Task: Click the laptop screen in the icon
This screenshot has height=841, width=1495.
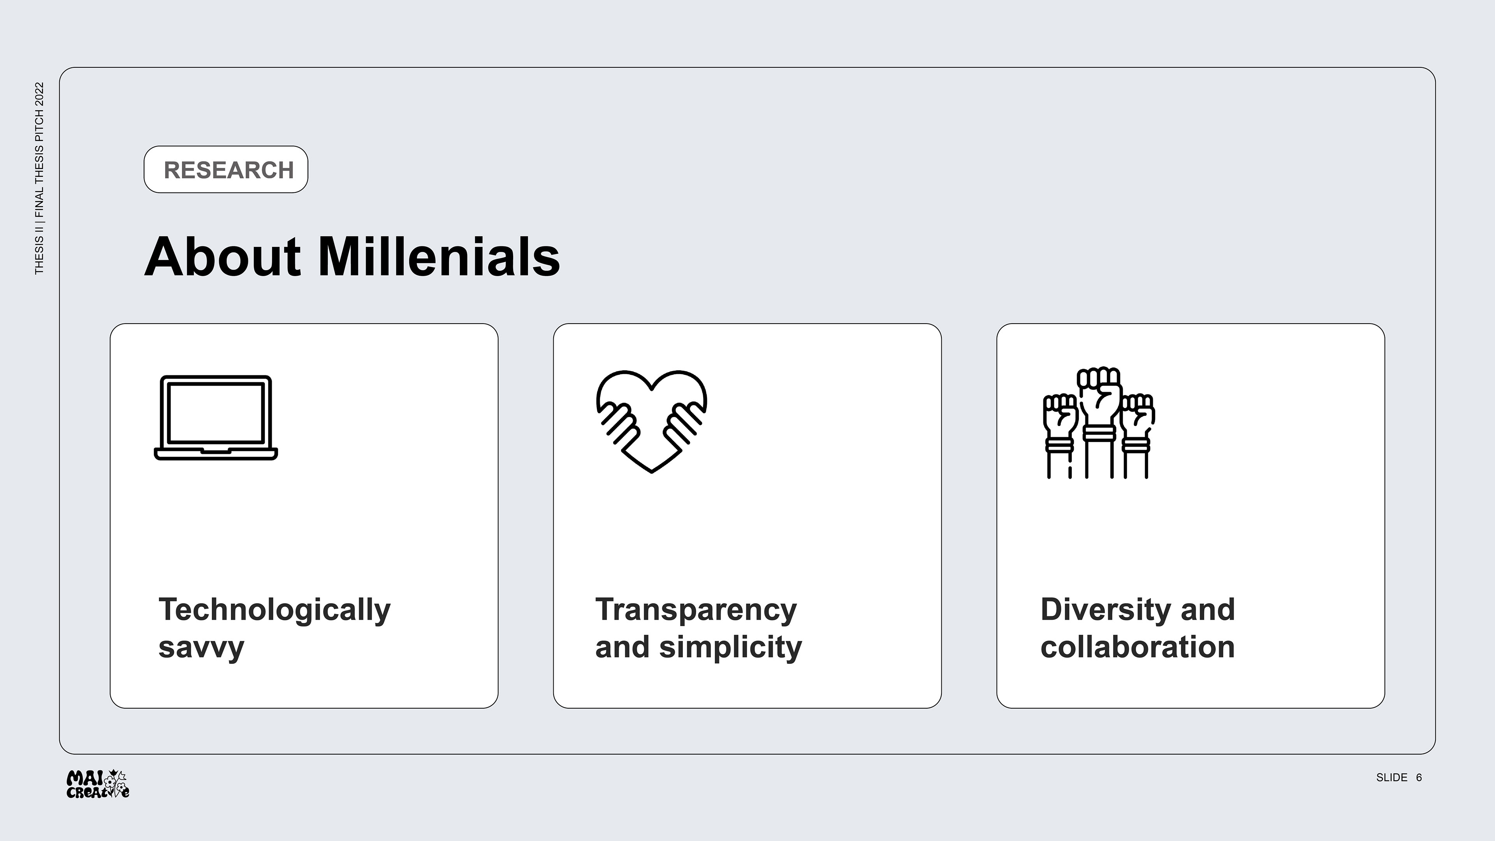Action: [x=216, y=413]
